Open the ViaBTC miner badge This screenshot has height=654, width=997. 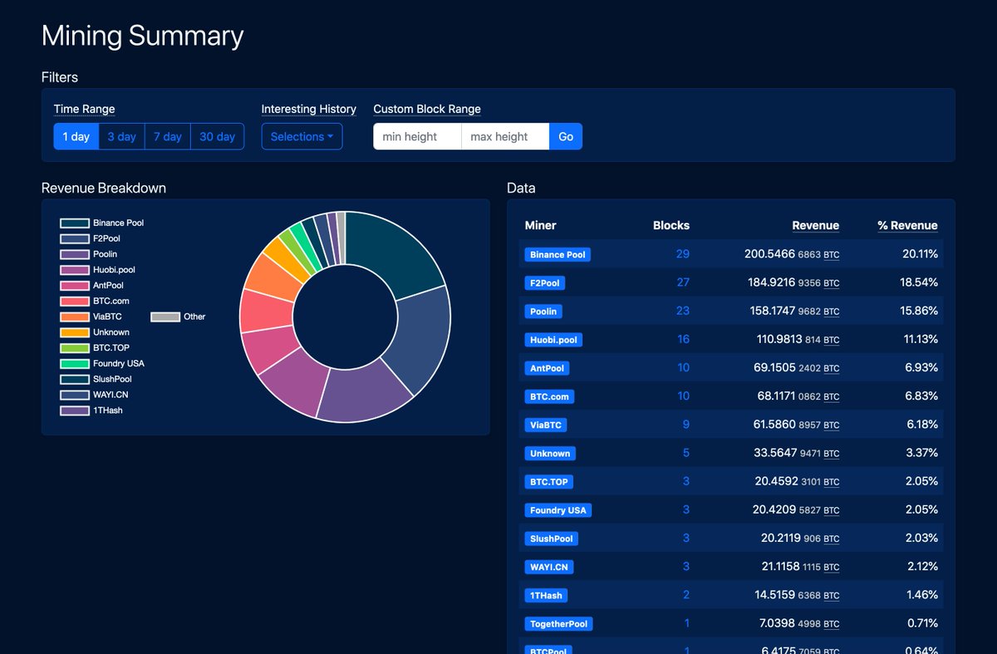pos(546,425)
